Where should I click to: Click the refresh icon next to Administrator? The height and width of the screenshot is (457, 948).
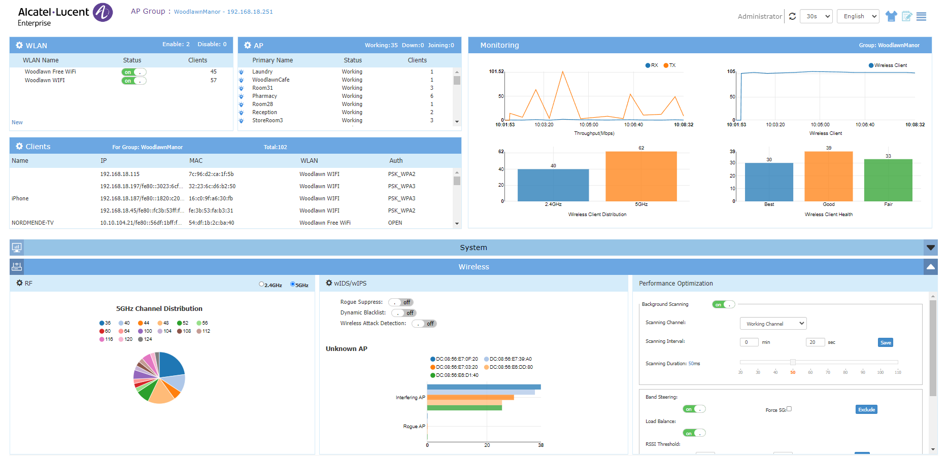[x=792, y=16]
